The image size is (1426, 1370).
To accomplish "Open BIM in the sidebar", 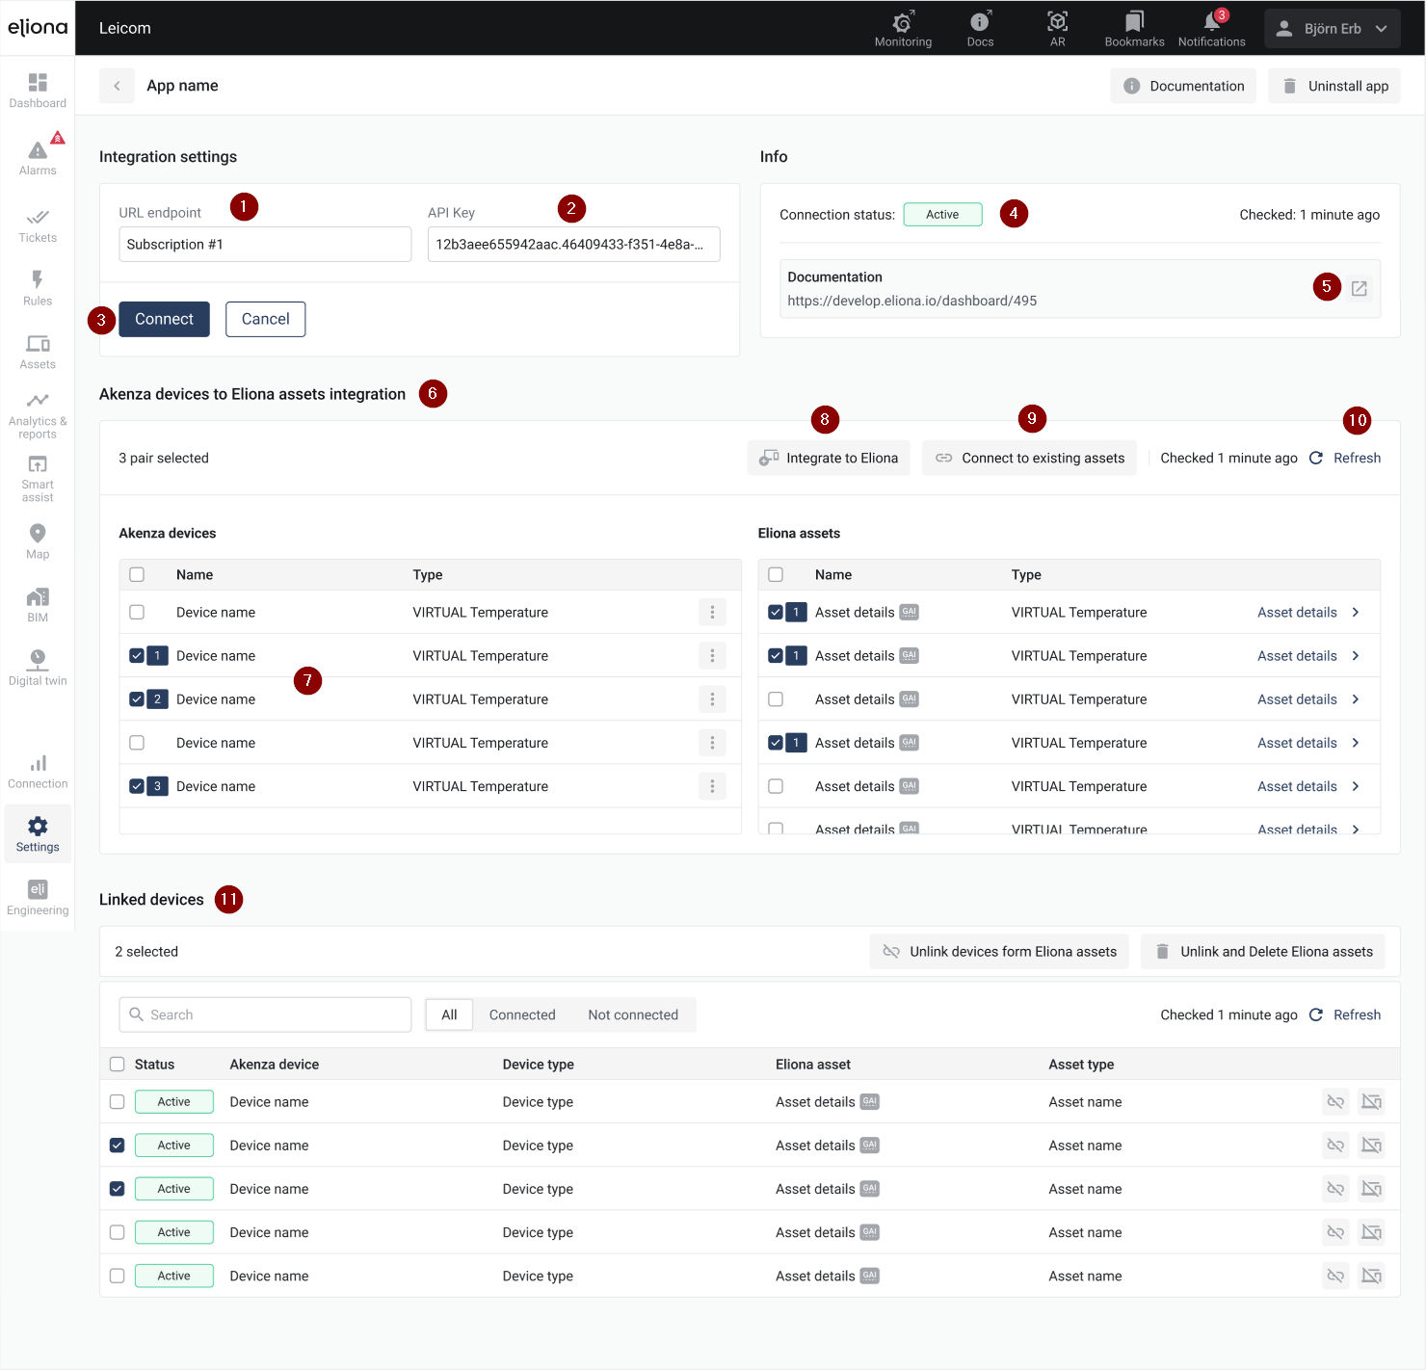I will pos(38,604).
